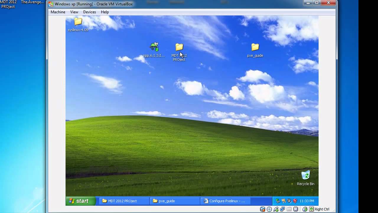Select the pxe_guide desktop folder
The height and width of the screenshot is (213, 378).
255,50
